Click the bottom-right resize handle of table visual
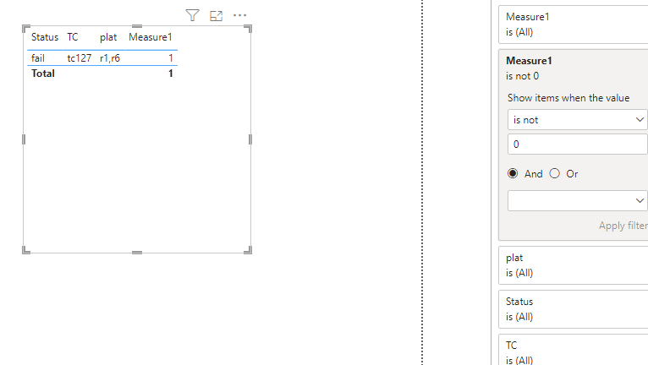Screen dimensions: 648x365 click(x=249, y=251)
